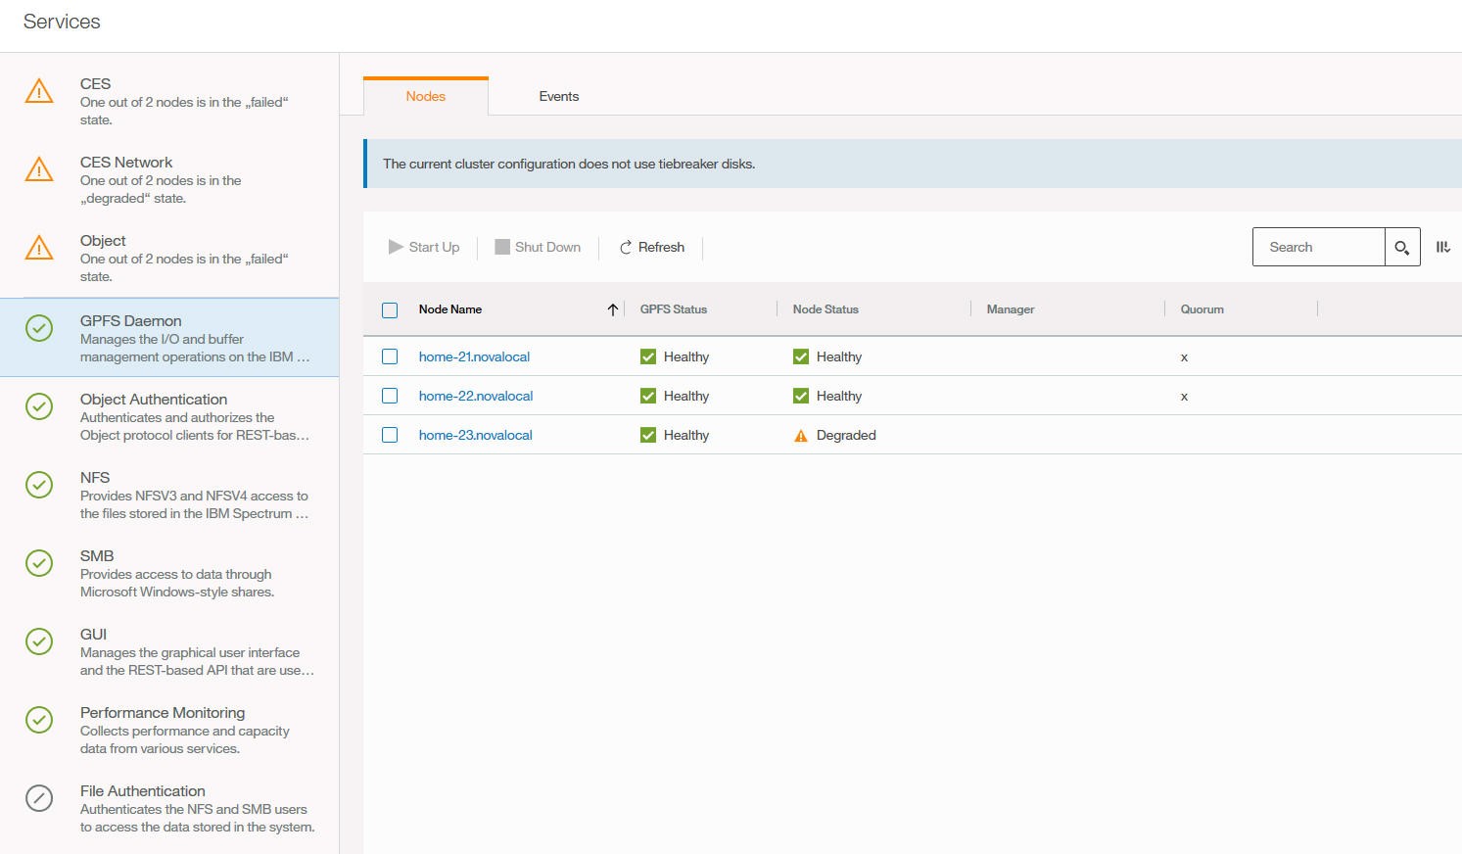1462x854 pixels.
Task: Select the File Authentication service entry
Action: [x=169, y=808]
